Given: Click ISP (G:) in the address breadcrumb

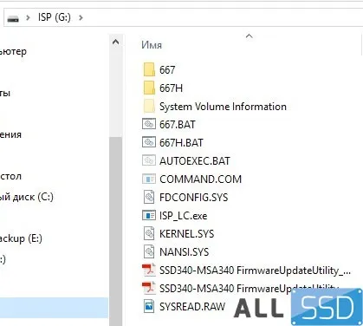Looking at the screenshot, I should coord(55,17).
